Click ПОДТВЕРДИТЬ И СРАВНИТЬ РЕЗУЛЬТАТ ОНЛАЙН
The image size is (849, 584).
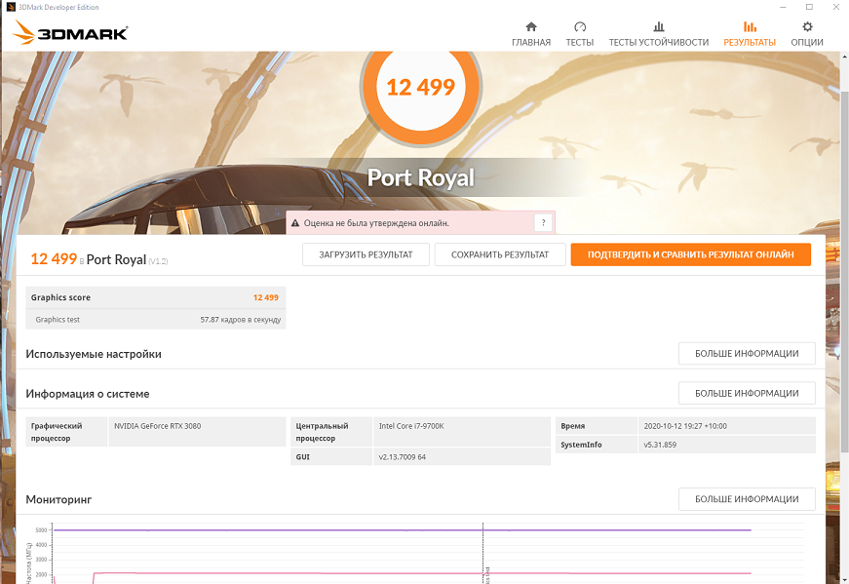tap(691, 254)
